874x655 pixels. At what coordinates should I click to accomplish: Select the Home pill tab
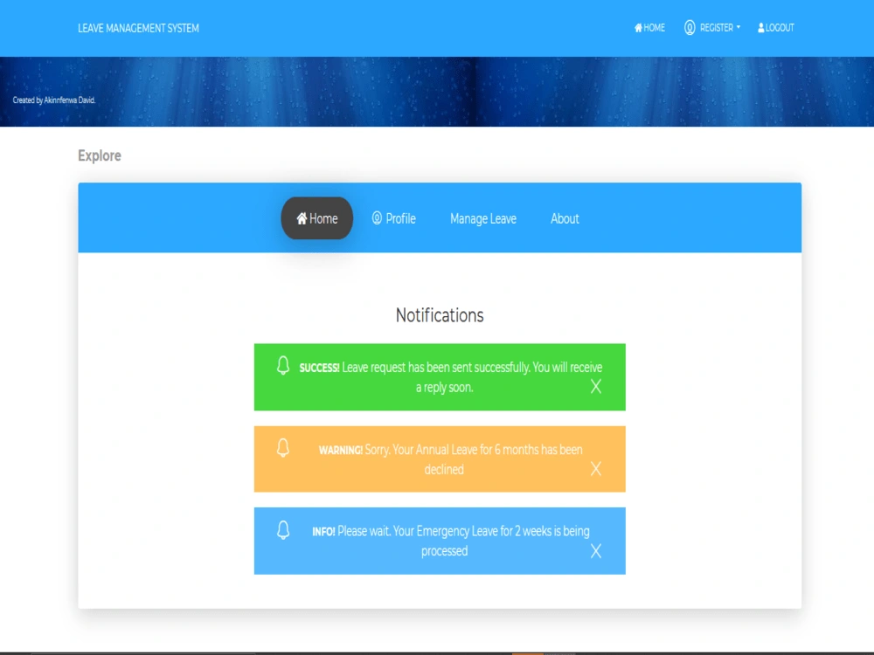pyautogui.click(x=316, y=218)
